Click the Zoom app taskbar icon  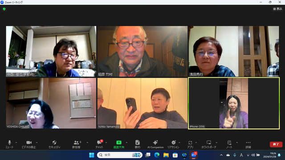pos(194,155)
